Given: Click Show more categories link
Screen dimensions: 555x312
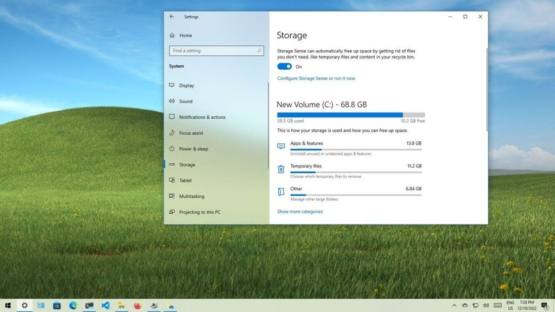Looking at the screenshot, I should pos(300,211).
